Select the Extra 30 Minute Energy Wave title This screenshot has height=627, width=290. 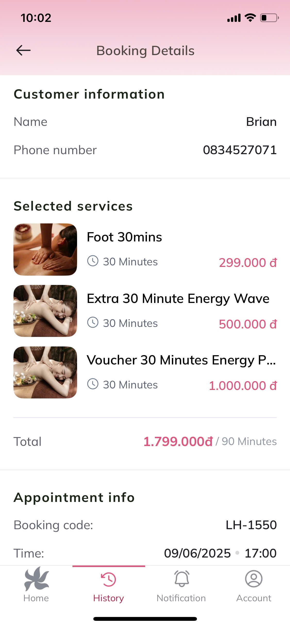click(178, 299)
